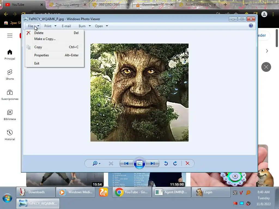Click FePKCY_WQAIMK photo taskbar button
Image resolution: width=279 pixels, height=209 pixels.
click(x=38, y=204)
